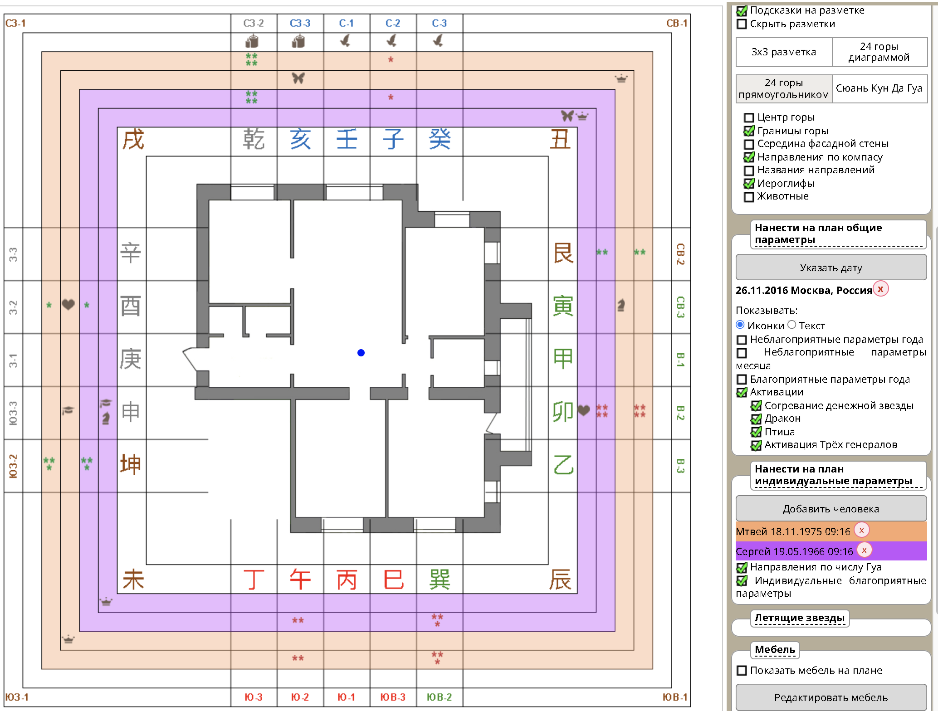Click the red star in the С-2 orange band
The width and height of the screenshot is (938, 711).
tap(391, 59)
